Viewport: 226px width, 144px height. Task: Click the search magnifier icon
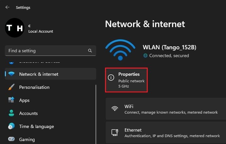pyautogui.click(x=90, y=51)
